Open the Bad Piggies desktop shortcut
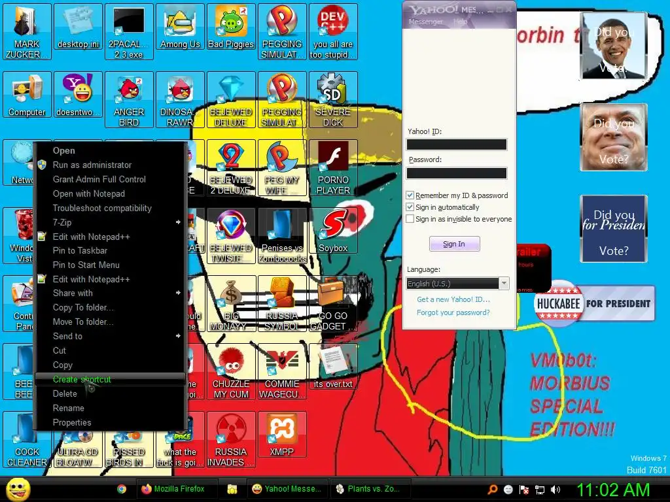The height and width of the screenshot is (502, 670). click(x=231, y=27)
